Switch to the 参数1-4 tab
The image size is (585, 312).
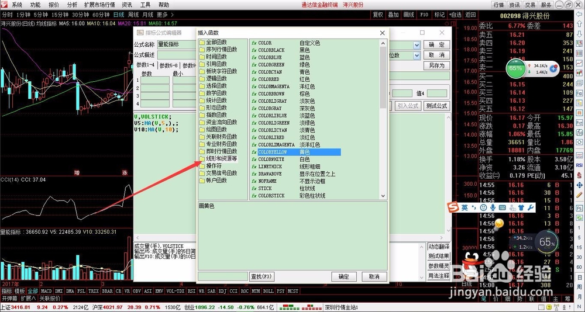click(146, 65)
